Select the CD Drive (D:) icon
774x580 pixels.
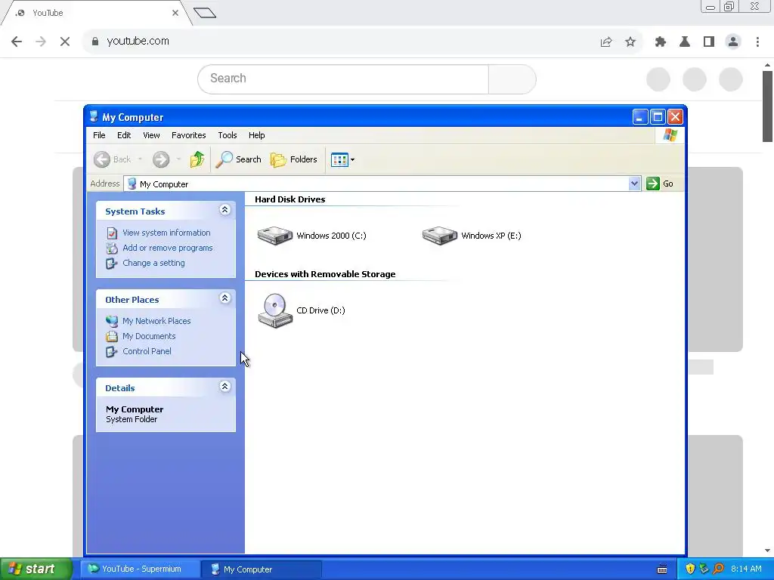pos(275,310)
